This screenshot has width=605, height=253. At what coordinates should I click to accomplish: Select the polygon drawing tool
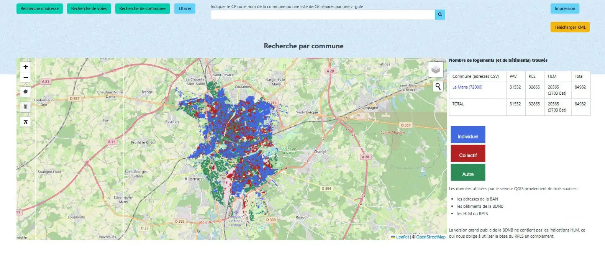(26, 92)
